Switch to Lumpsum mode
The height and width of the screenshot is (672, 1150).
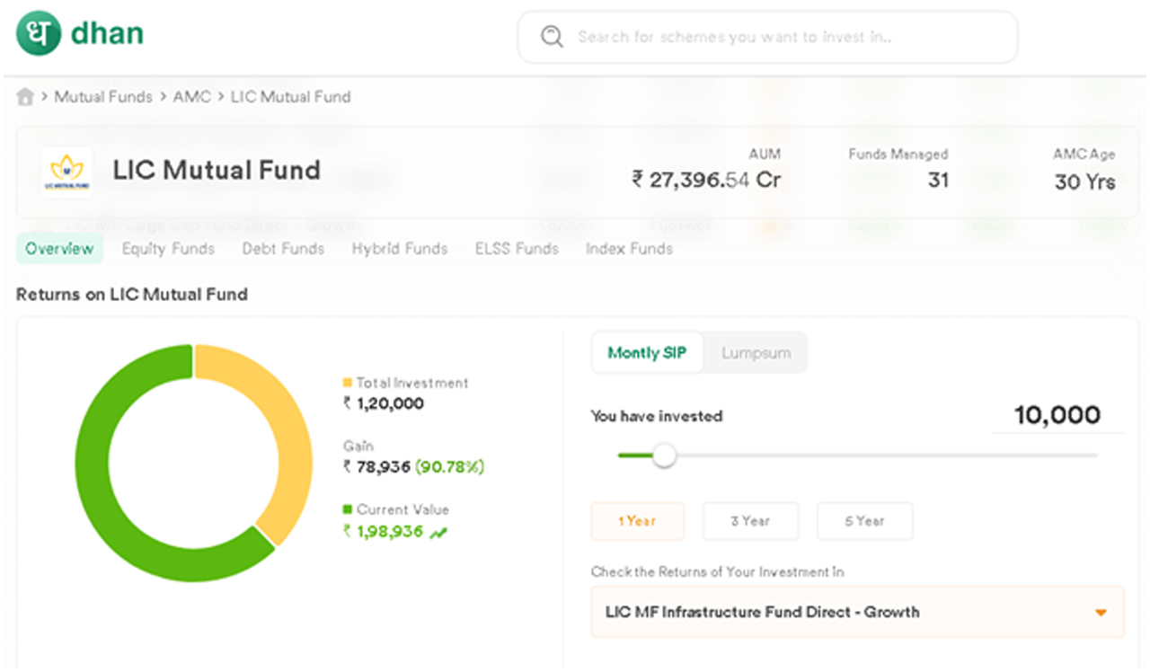point(756,352)
